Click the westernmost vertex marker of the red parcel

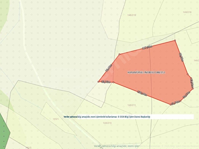pos(98,82)
